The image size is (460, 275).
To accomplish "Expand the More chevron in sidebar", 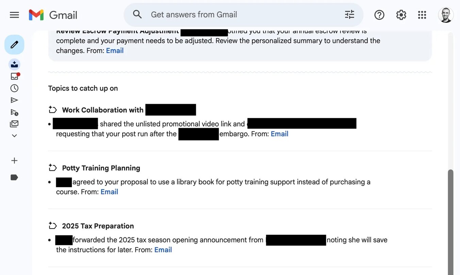I will coord(14,136).
